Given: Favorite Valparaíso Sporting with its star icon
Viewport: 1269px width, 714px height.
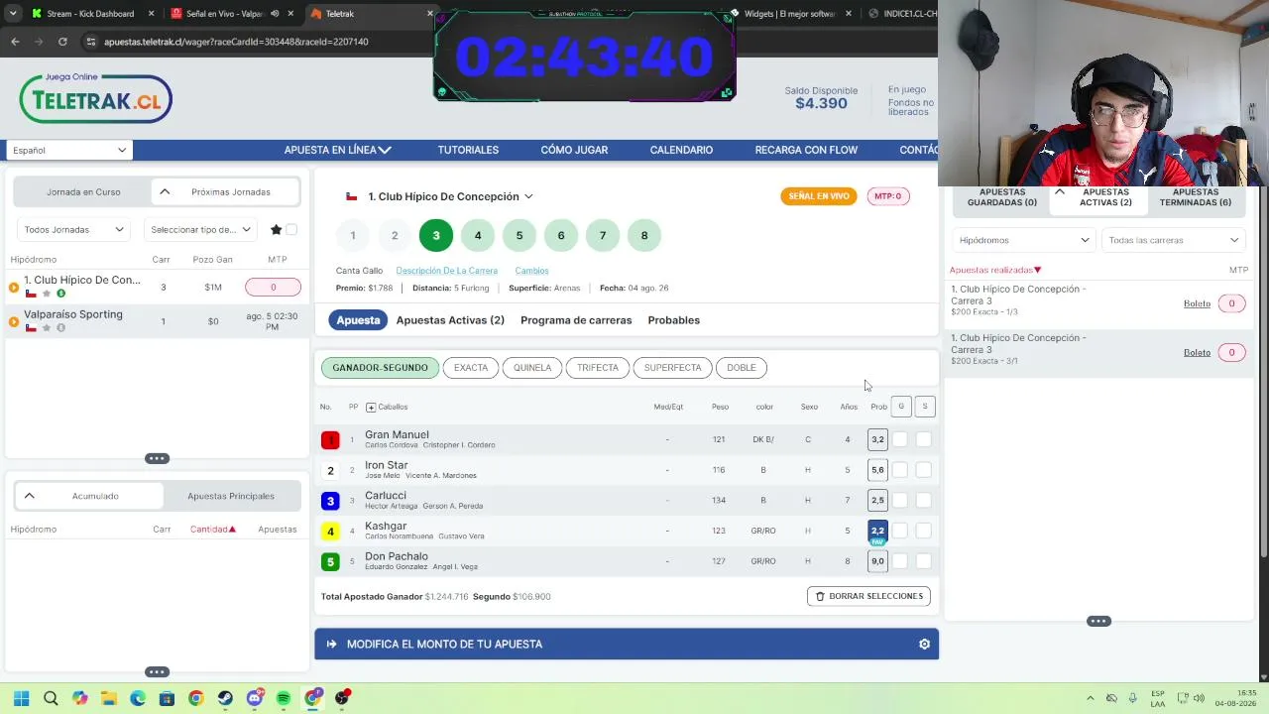Looking at the screenshot, I should (x=47, y=328).
